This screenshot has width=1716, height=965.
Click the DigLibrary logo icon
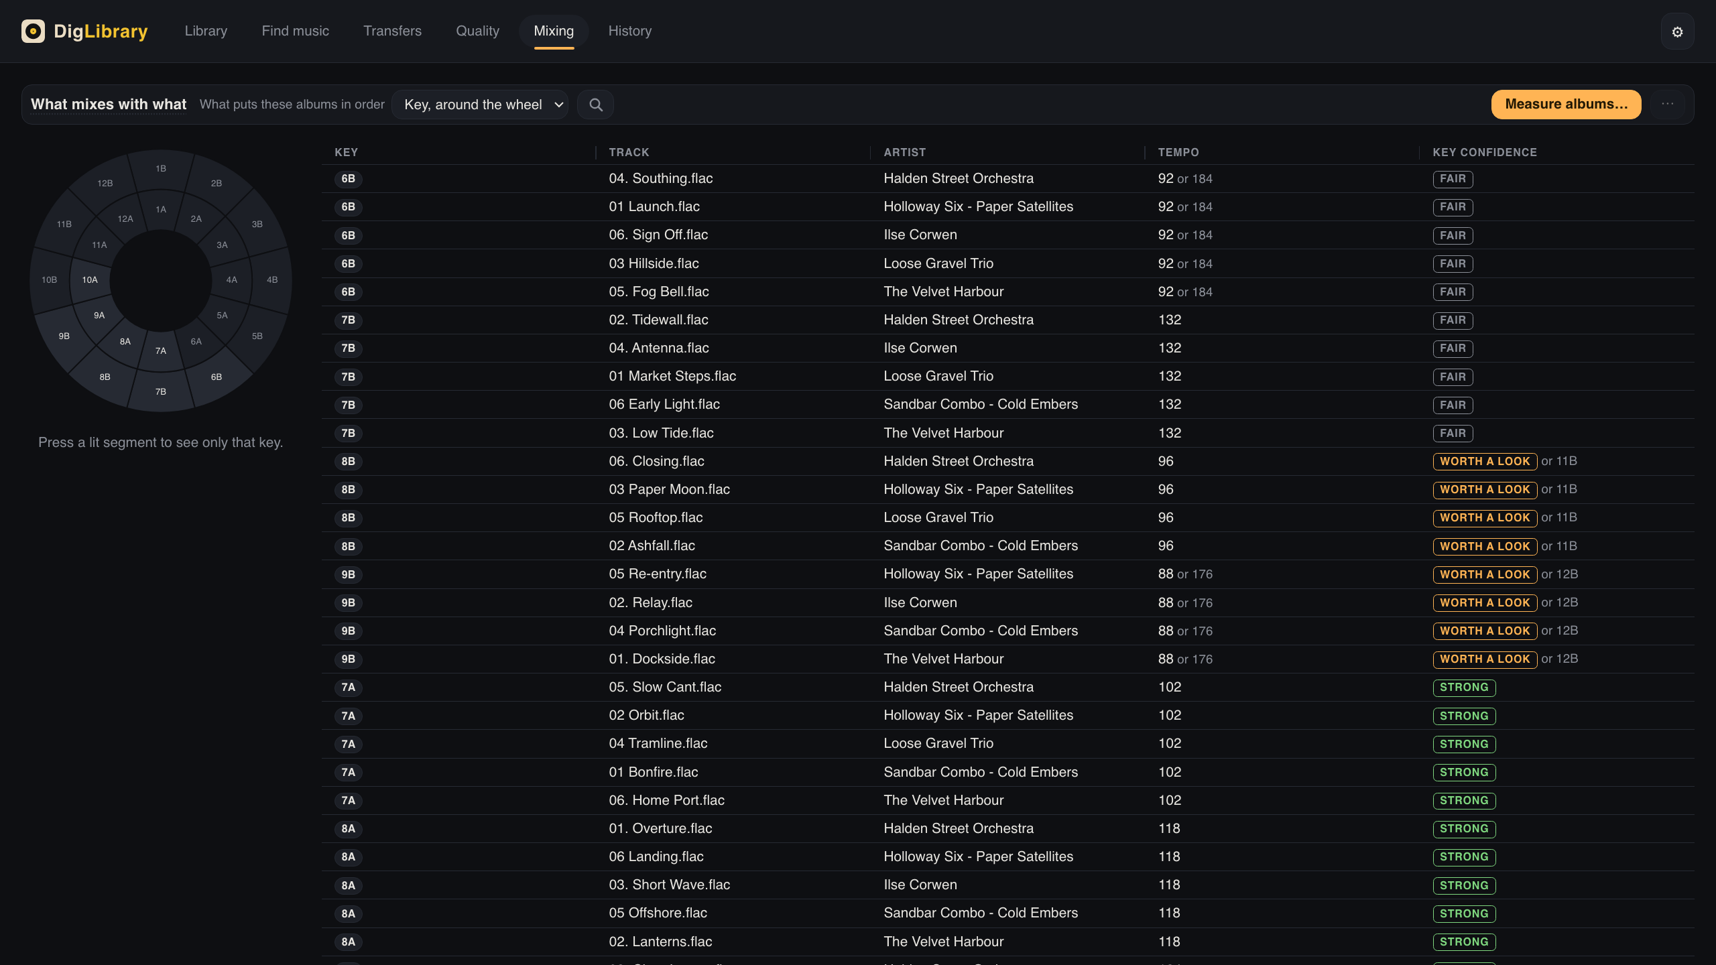pyautogui.click(x=33, y=31)
